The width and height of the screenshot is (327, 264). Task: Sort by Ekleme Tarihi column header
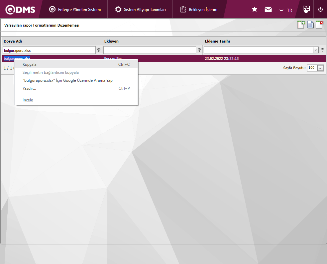point(217,41)
